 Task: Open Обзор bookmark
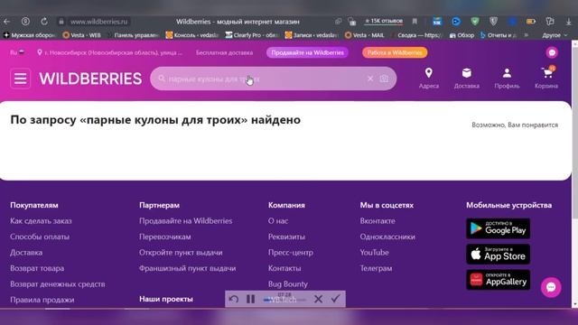click(x=461, y=35)
